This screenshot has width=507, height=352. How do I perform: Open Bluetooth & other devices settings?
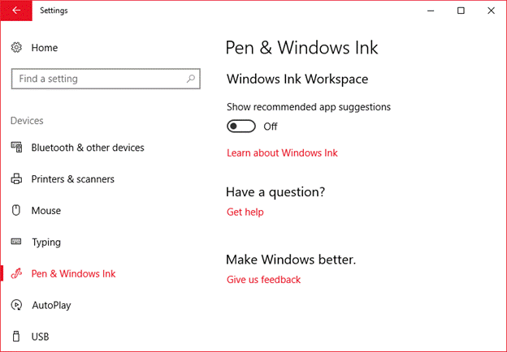(87, 148)
